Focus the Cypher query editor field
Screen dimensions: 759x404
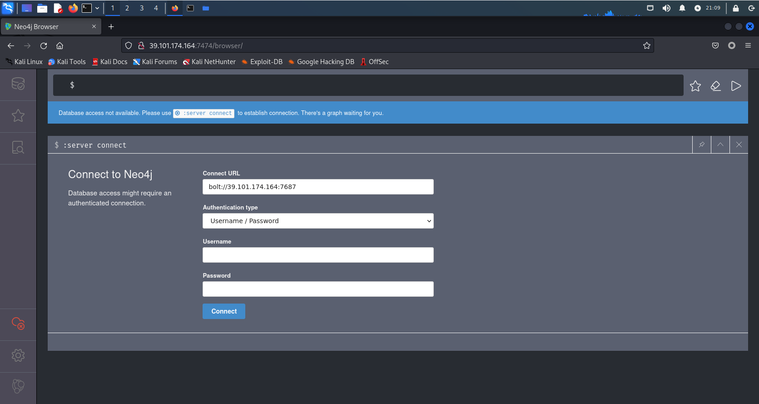[368, 85]
